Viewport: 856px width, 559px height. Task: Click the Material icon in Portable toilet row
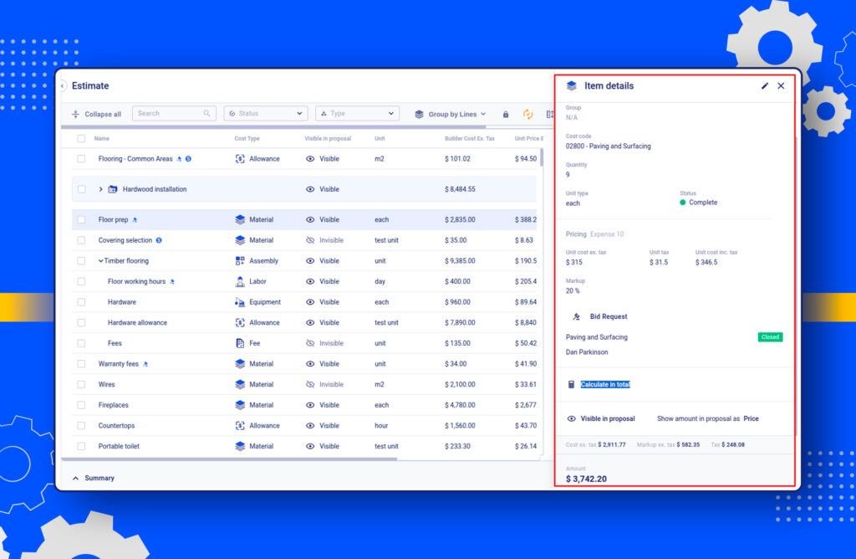[240, 446]
